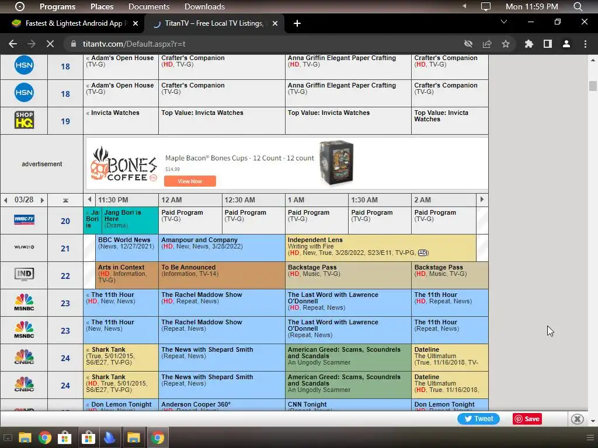Click the browser back arrow
The width and height of the screenshot is (598, 448).
tap(13, 44)
